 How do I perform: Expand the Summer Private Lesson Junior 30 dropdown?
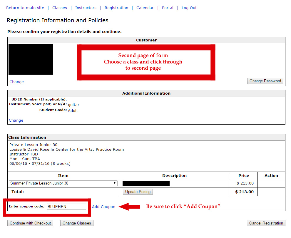coord(63,183)
